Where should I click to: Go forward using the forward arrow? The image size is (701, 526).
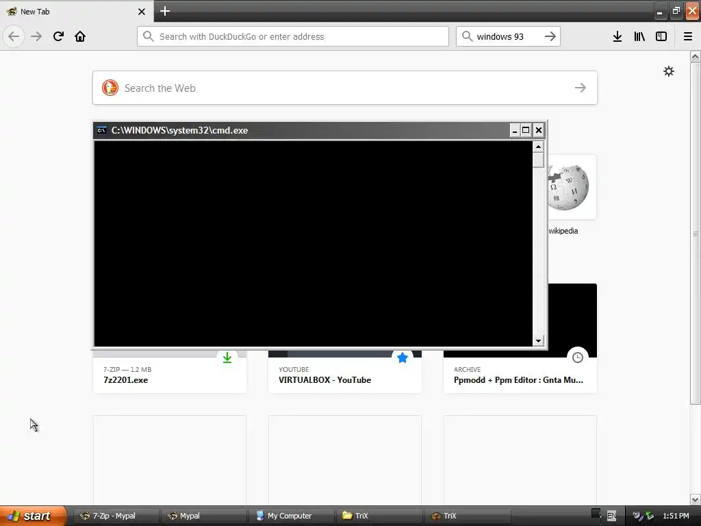36,36
